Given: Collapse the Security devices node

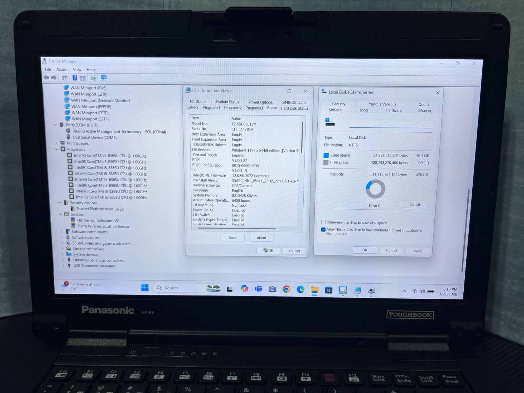Looking at the screenshot, I should [60, 203].
